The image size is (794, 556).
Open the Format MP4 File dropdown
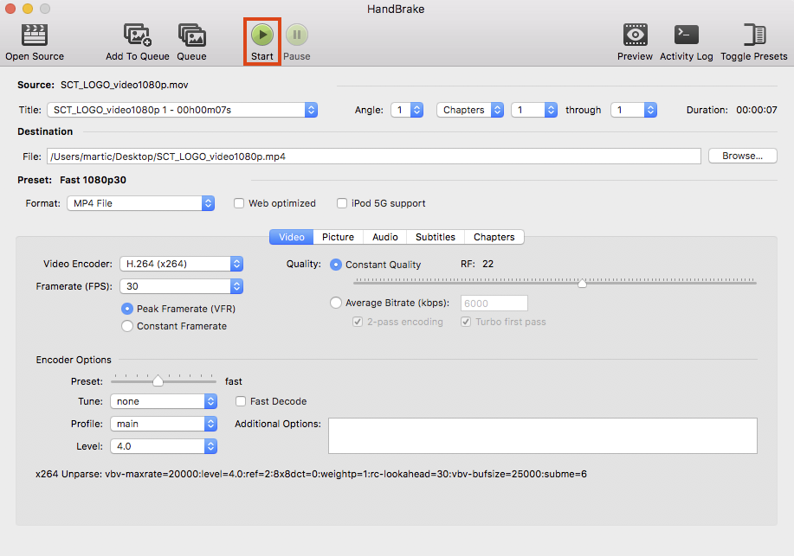click(x=141, y=203)
